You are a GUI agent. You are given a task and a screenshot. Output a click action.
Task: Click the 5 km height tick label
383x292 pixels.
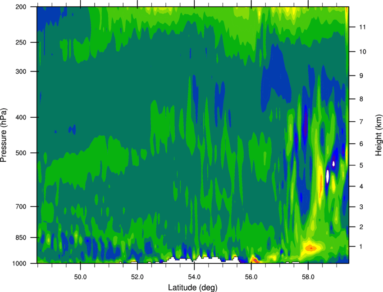click(361, 166)
